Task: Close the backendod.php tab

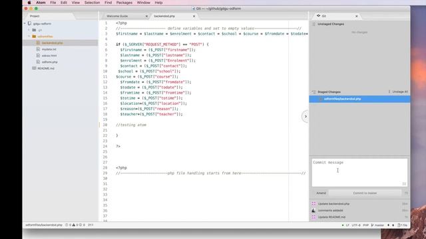Action: 194,16
